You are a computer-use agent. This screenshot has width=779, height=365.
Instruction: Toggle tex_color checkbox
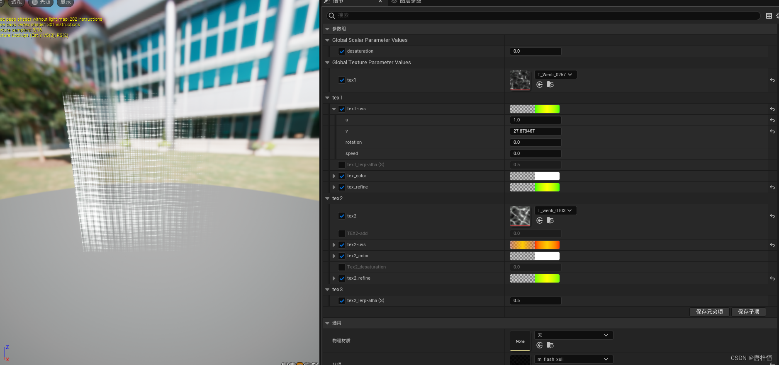342,176
